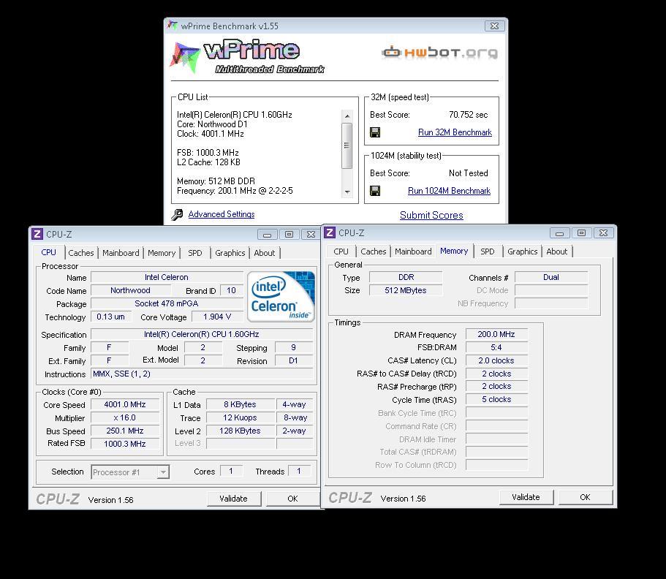Open Caches tab in right CPU-Z window
Screen dimensions: 666x579
374,251
